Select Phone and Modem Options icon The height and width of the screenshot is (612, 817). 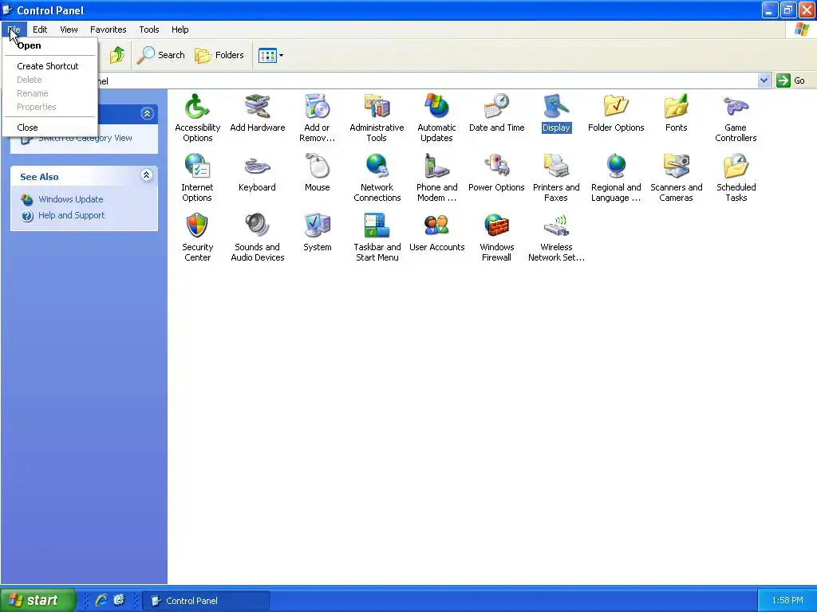click(x=436, y=178)
